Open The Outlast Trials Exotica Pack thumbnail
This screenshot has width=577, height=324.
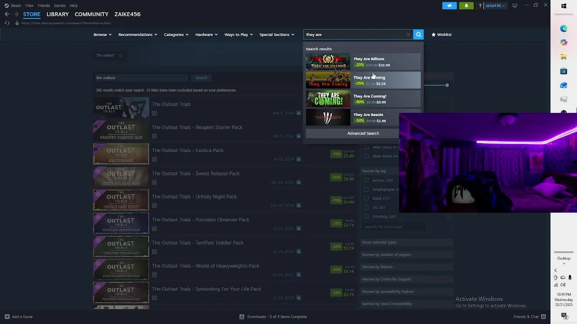[x=121, y=153]
